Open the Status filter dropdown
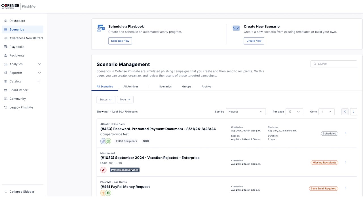Viewport: 363px width, 204px height. [106, 99]
